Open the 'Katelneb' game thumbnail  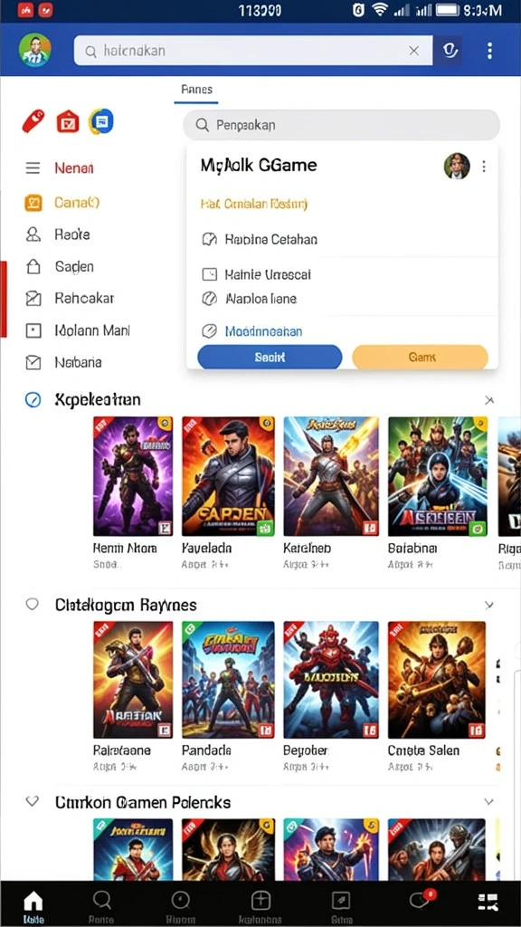pos(331,476)
